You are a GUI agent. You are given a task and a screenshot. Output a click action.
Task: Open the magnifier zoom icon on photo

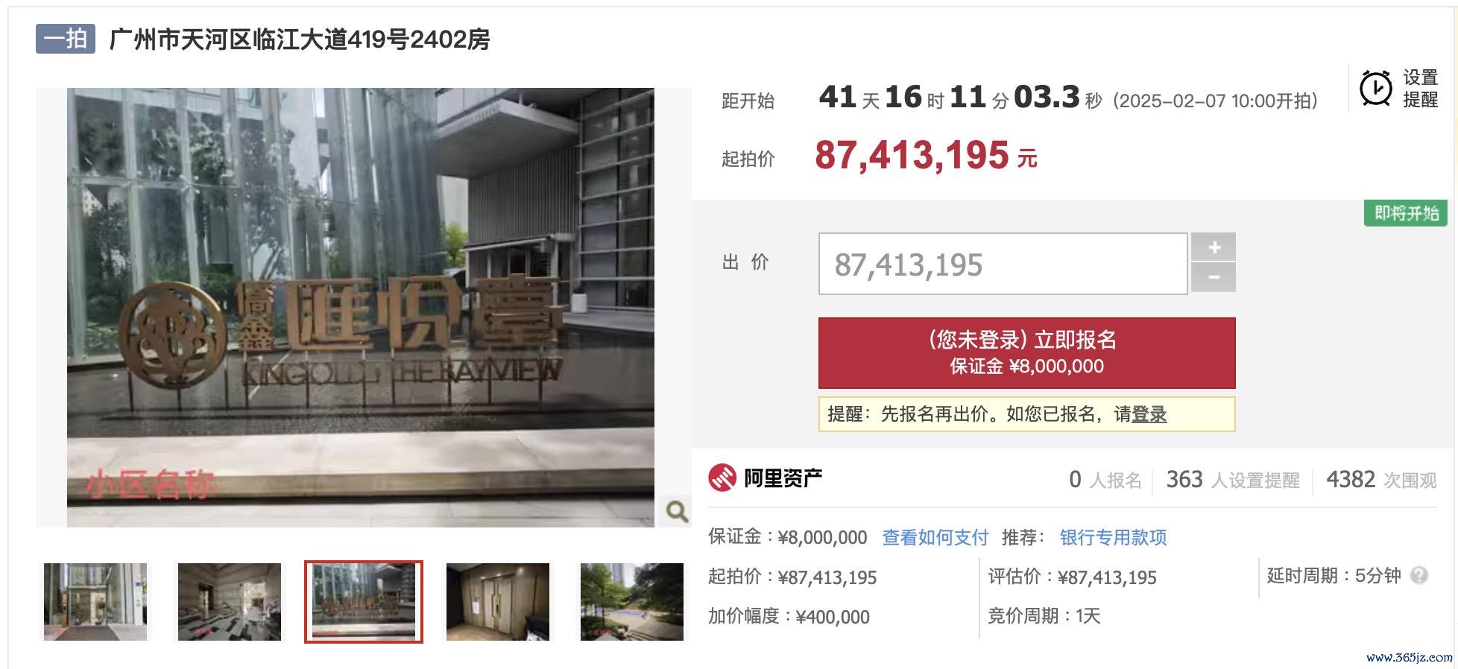pos(677,511)
